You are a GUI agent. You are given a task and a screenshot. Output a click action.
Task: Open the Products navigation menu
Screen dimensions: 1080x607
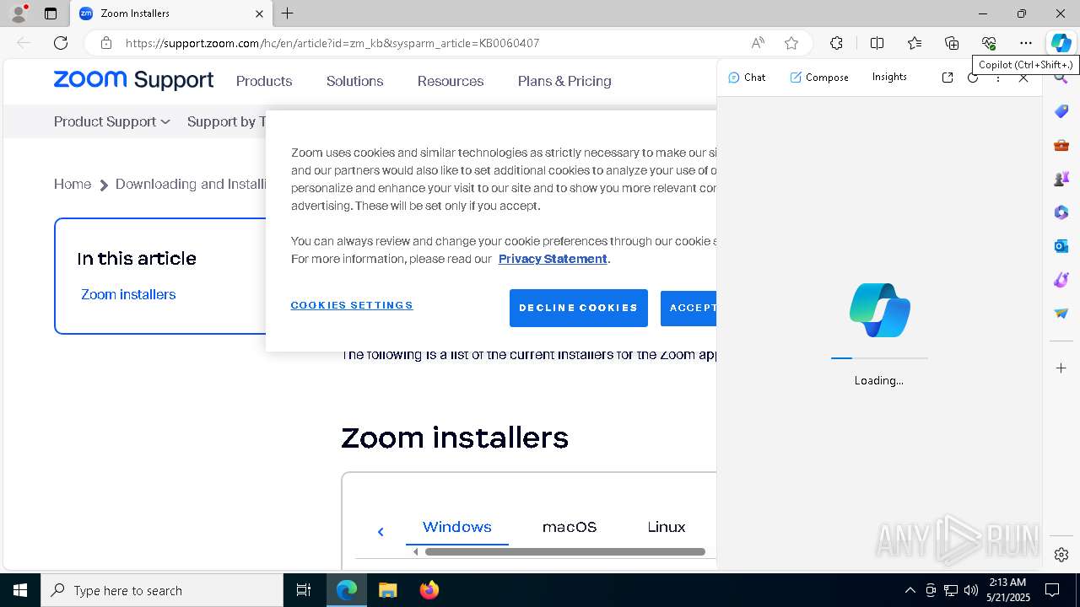point(264,81)
